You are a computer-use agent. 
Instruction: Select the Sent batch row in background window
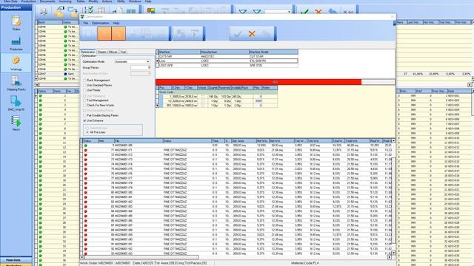(58, 74)
